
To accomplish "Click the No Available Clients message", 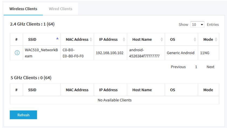I will click(x=114, y=100).
